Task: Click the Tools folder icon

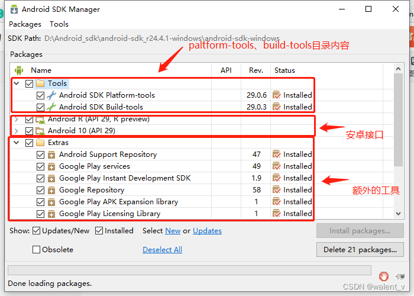Action: 40,83
